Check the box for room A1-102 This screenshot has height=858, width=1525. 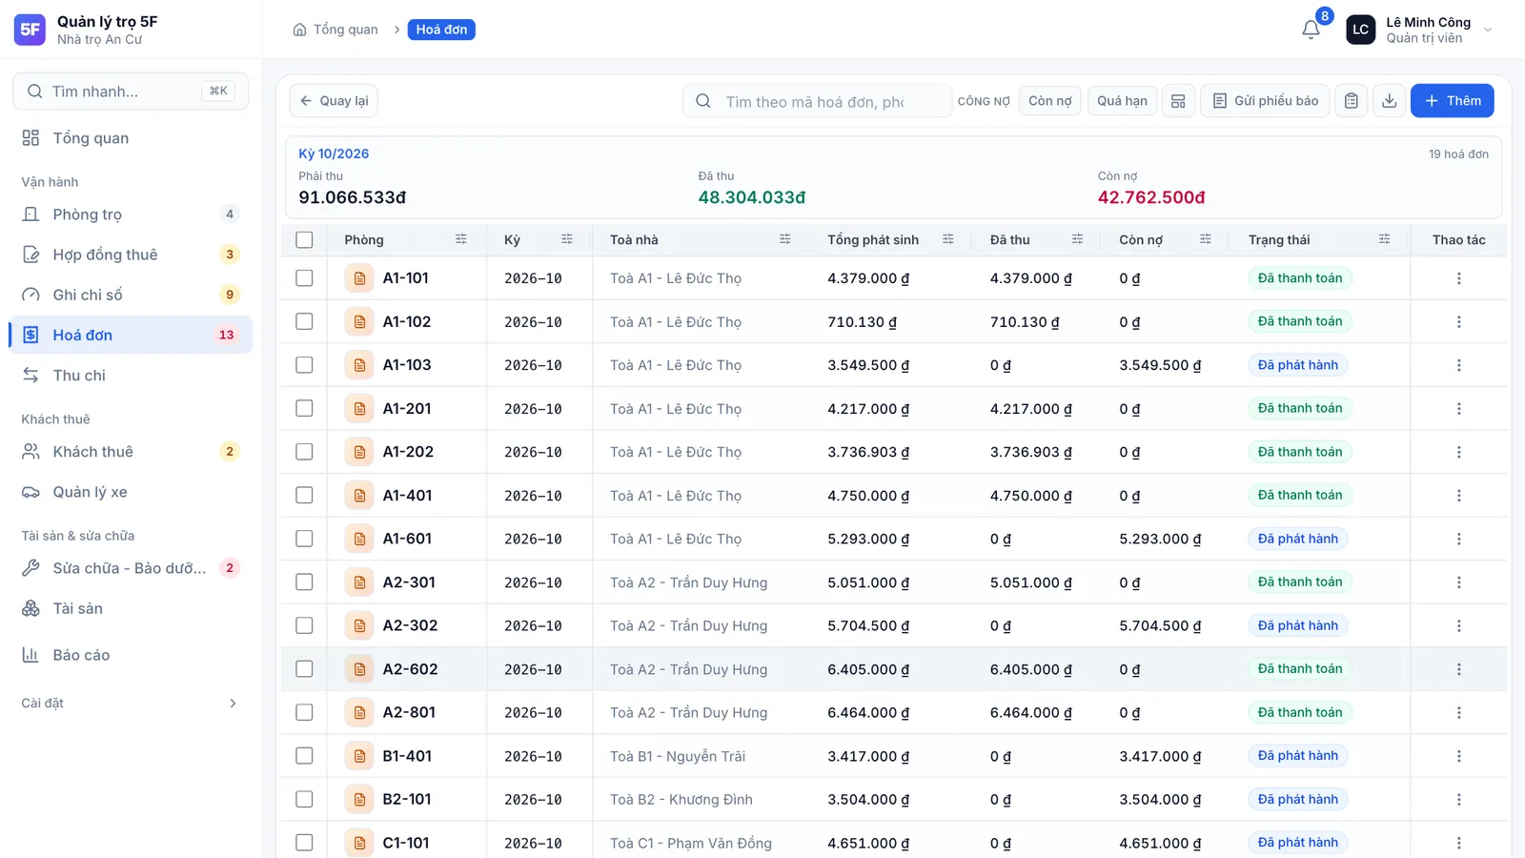304,321
